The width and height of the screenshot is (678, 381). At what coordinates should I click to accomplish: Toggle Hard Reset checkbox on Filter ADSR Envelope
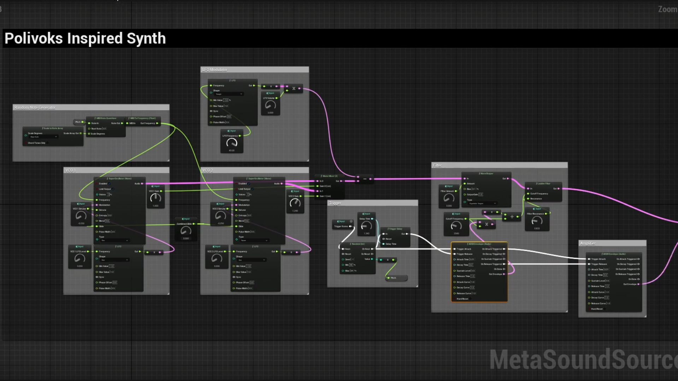point(471,299)
